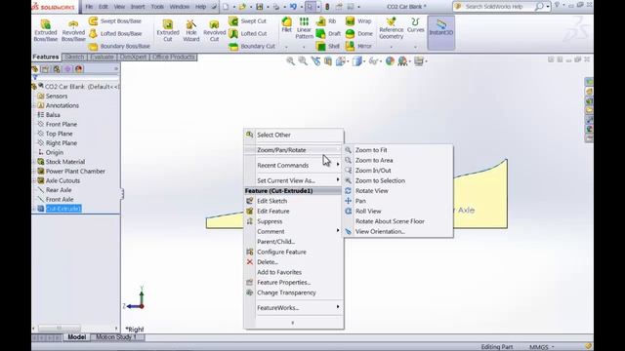This screenshot has width=625, height=351.
Task: Switch to the Evaluate tab
Action: point(102,58)
